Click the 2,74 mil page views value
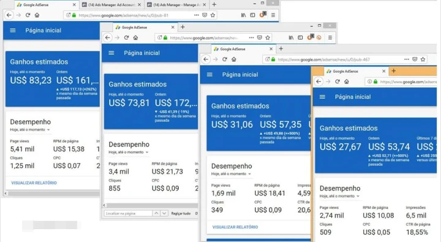The height and width of the screenshot is (242, 441). [x=332, y=216]
